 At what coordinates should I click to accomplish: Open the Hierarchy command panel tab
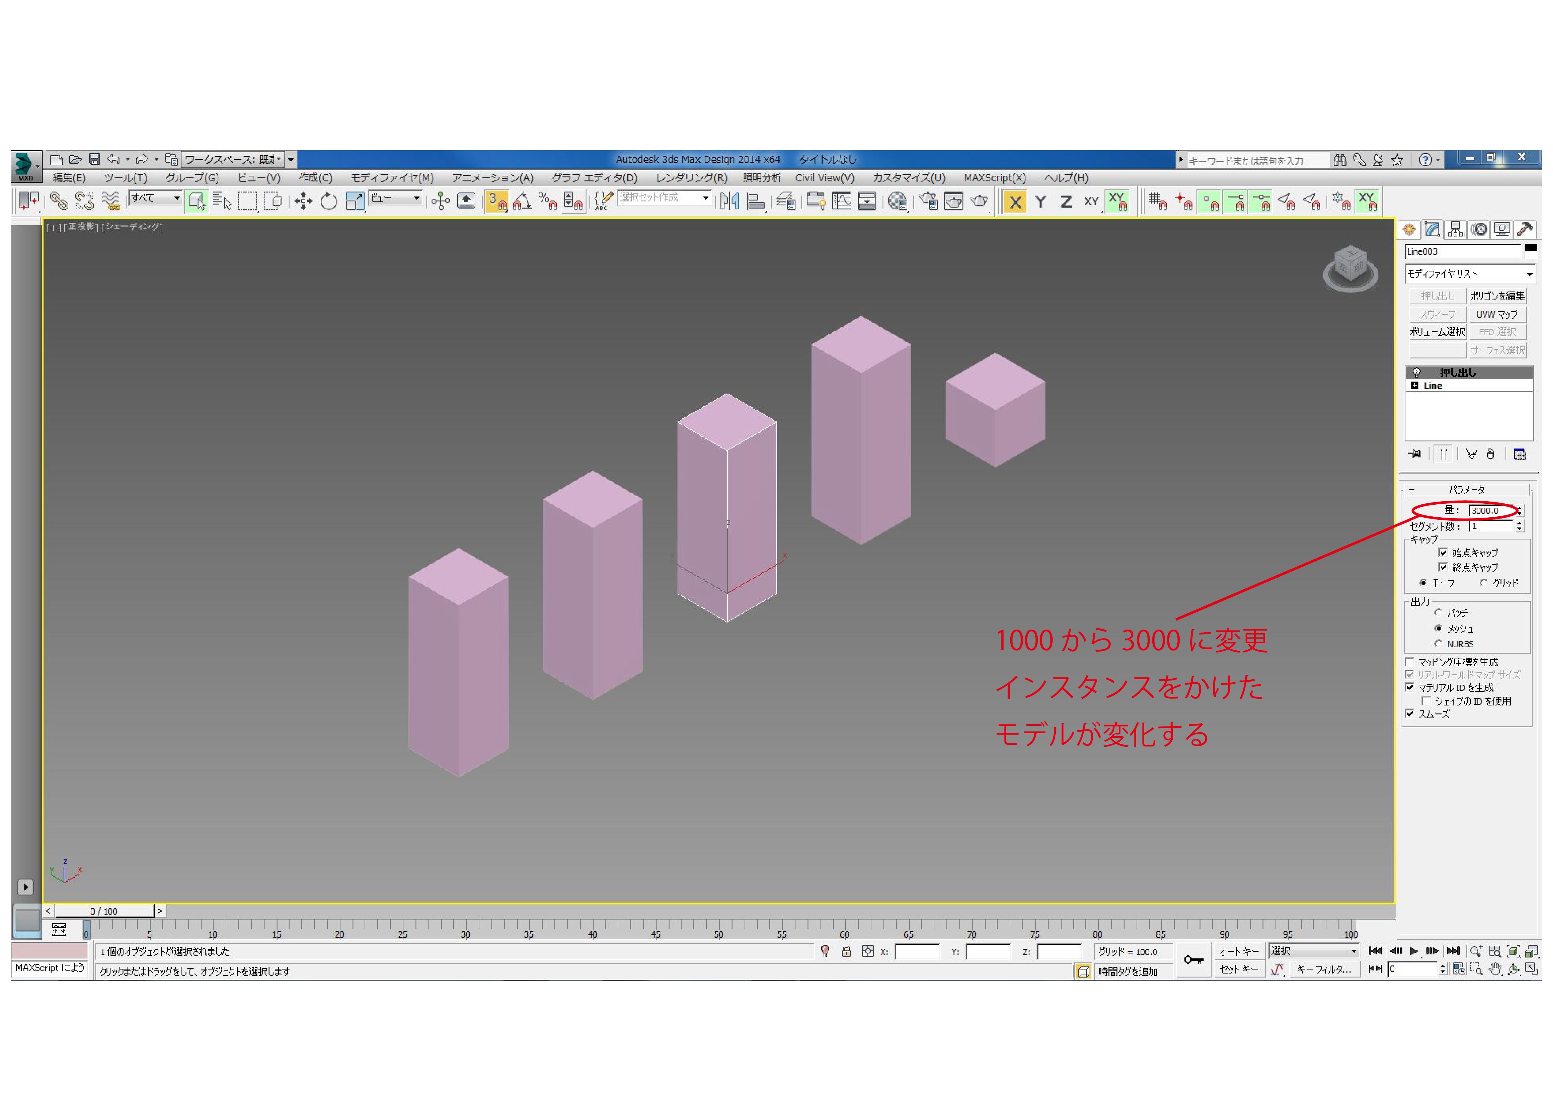click(x=1455, y=229)
